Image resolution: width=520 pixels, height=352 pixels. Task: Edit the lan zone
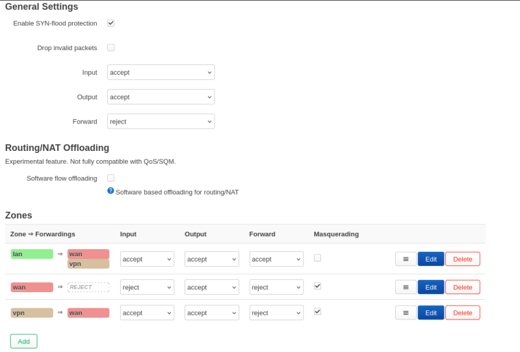(x=431, y=259)
